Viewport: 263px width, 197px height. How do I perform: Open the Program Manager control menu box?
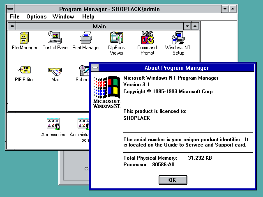10,9
